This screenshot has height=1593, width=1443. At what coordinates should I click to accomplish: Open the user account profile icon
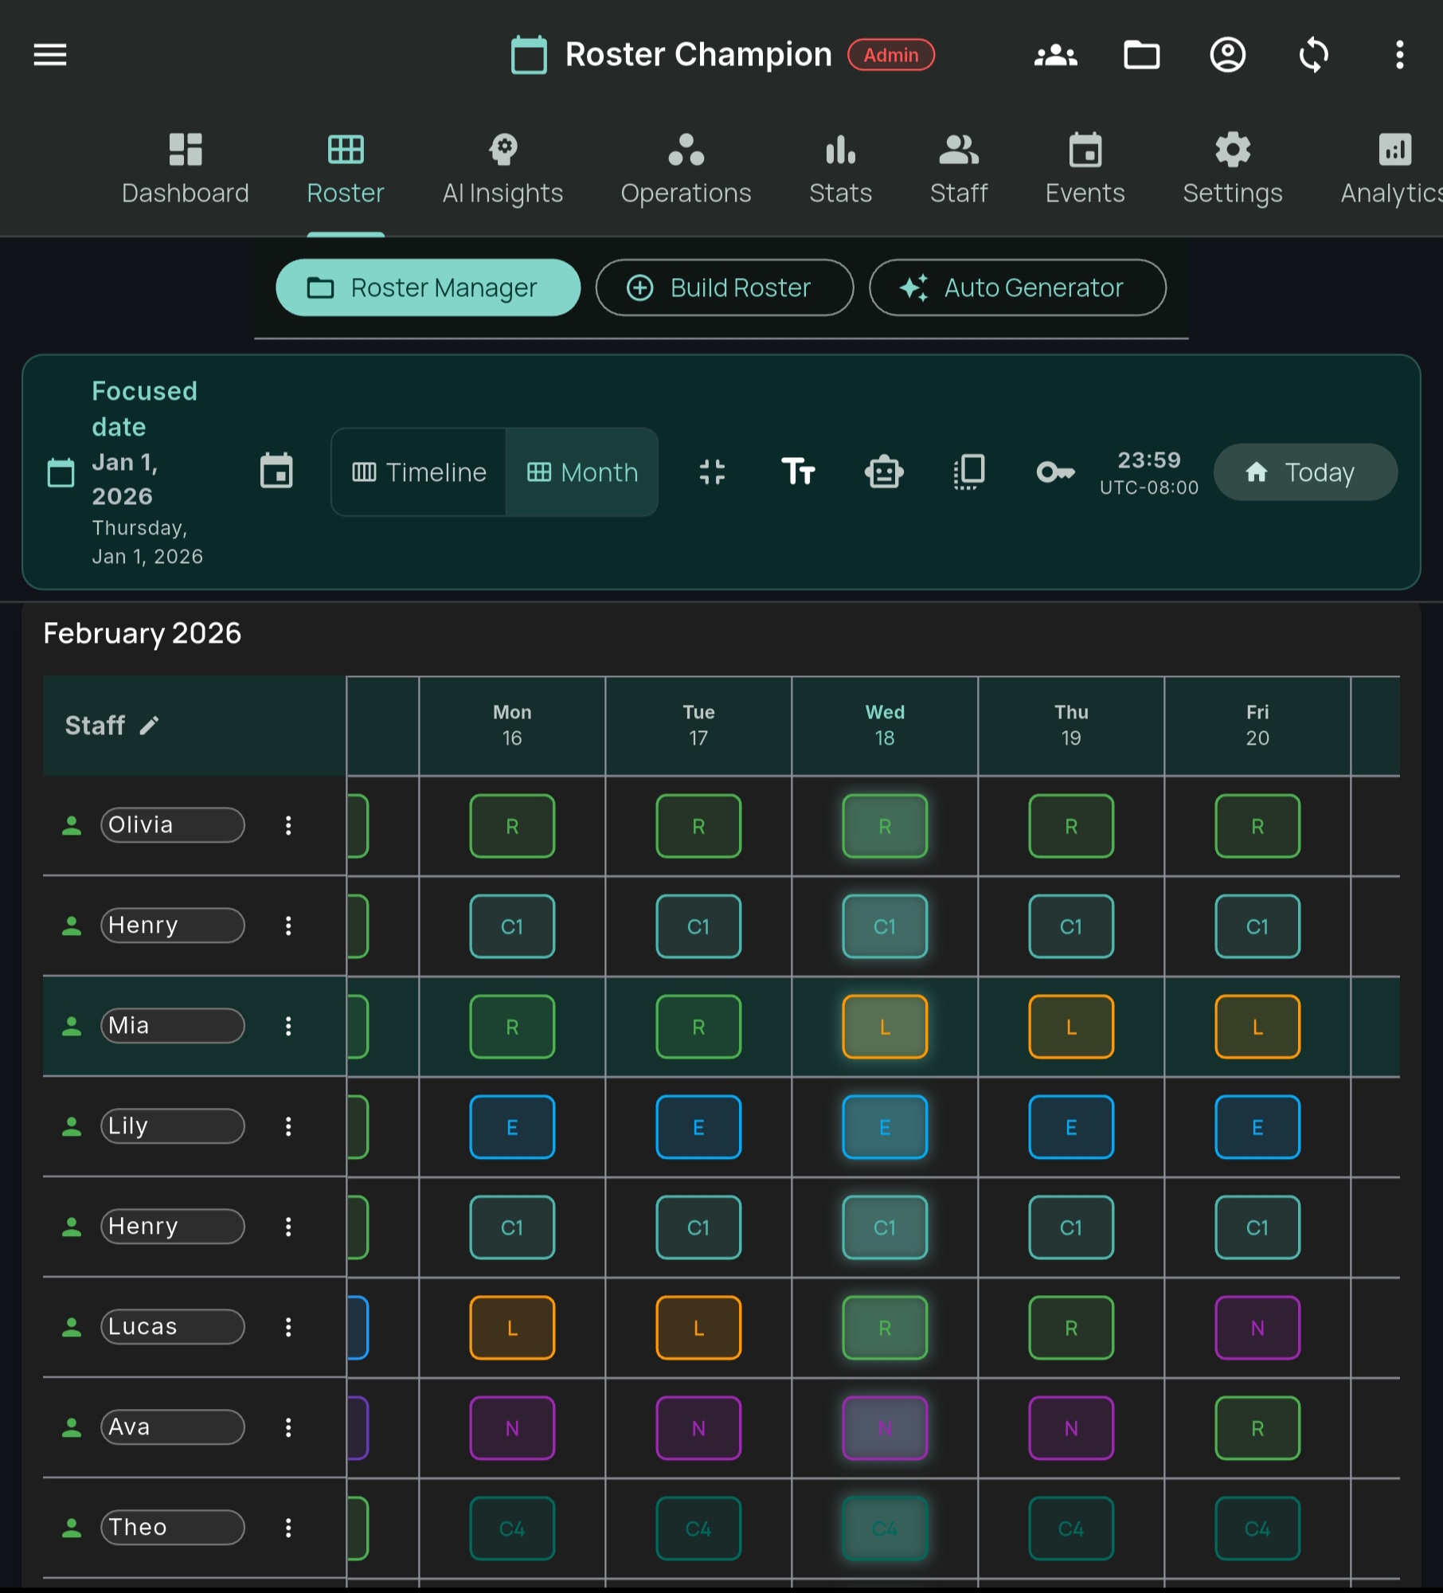pyautogui.click(x=1227, y=55)
